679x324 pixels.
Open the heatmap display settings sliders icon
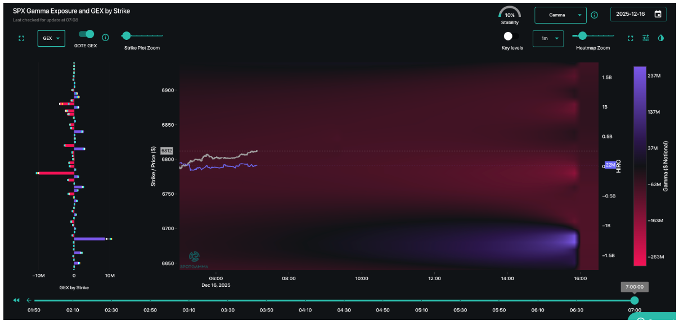point(646,38)
